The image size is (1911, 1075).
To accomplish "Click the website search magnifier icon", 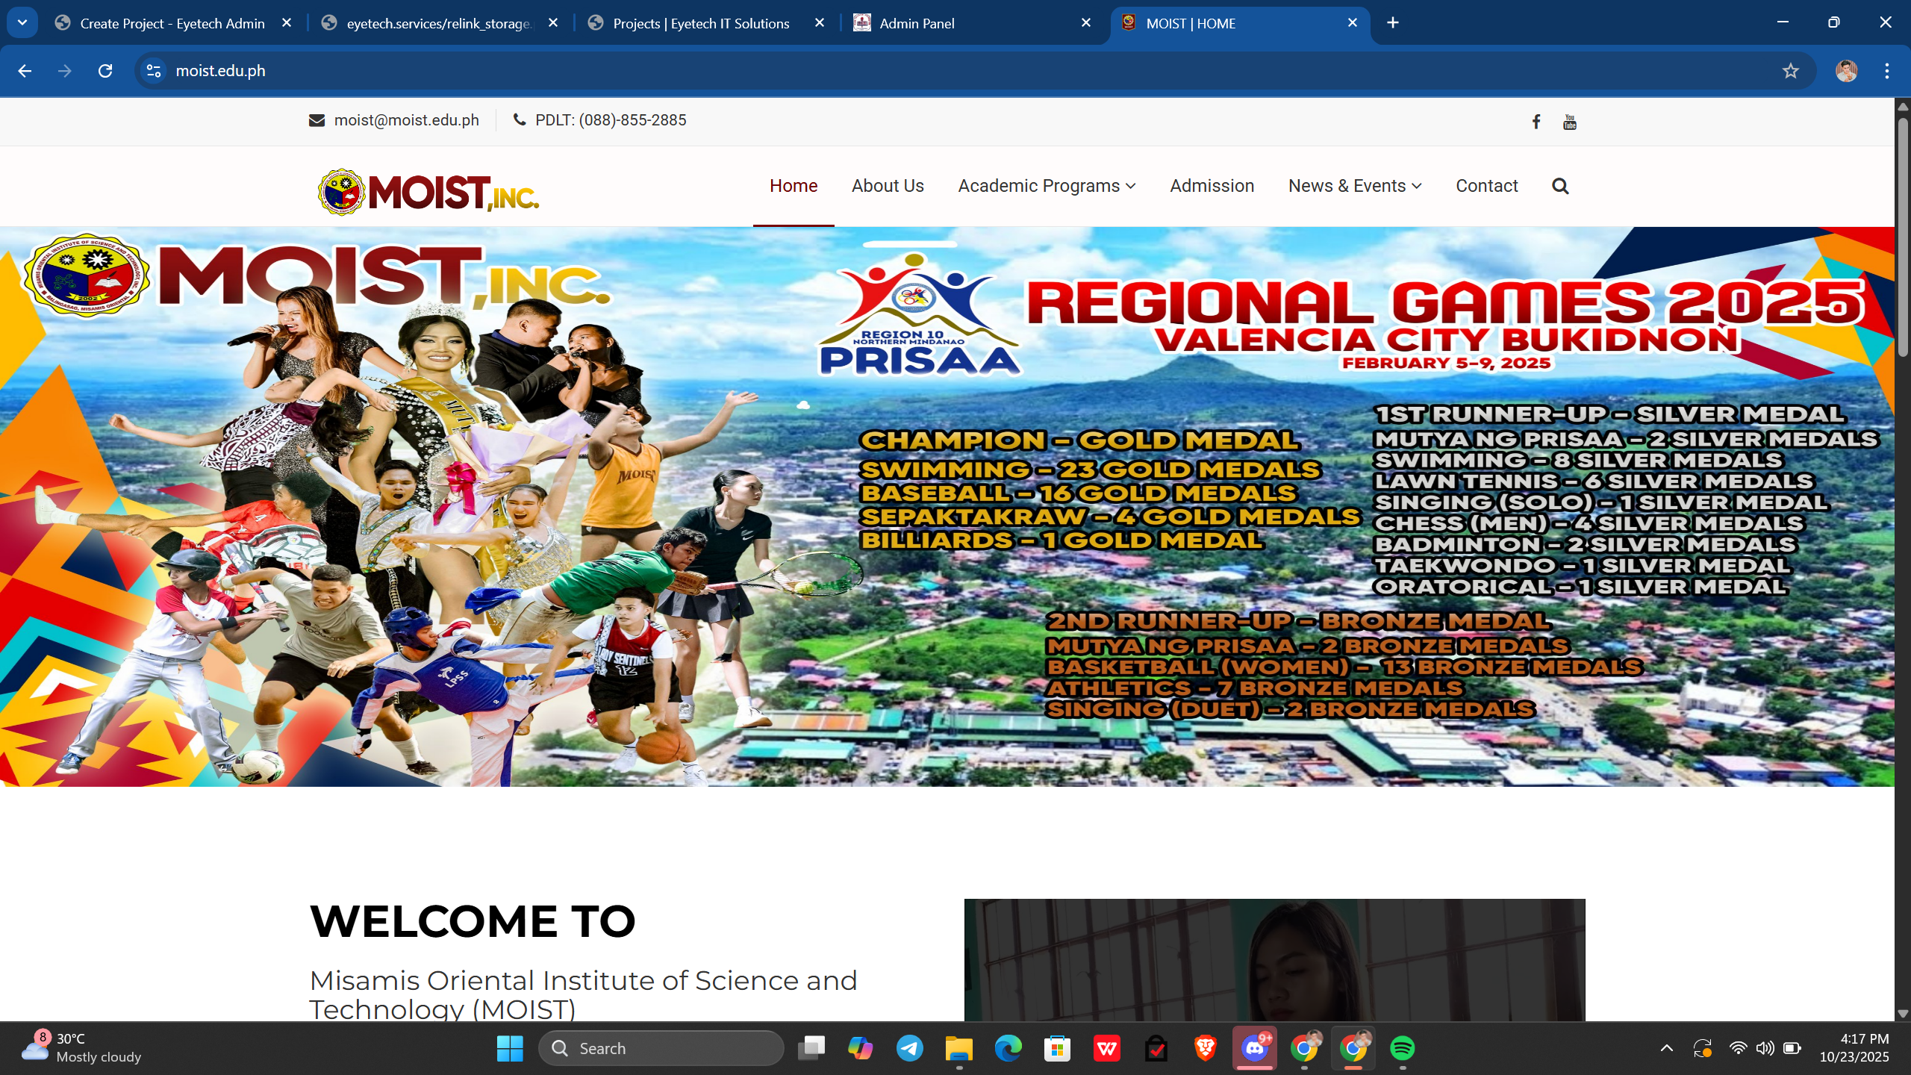I will click(x=1560, y=186).
